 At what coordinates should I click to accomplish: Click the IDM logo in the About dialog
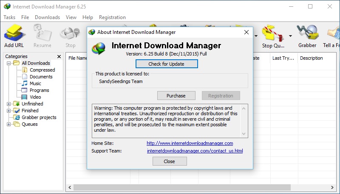99,48
